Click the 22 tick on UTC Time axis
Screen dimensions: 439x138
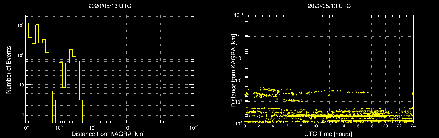399,126
